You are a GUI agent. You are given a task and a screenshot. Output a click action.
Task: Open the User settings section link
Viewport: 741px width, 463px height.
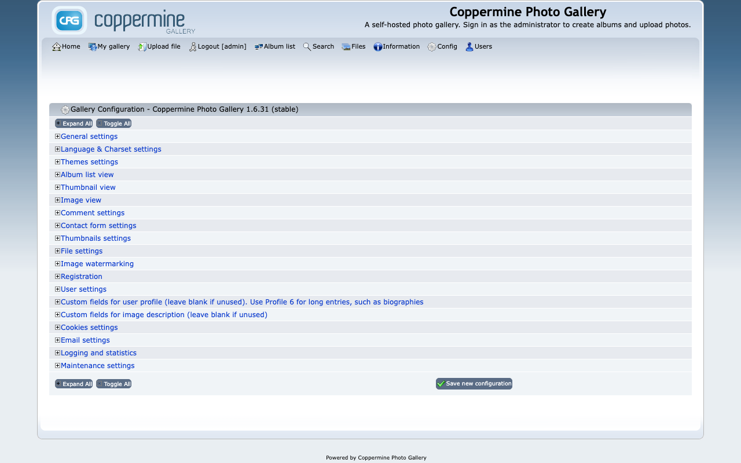point(84,289)
